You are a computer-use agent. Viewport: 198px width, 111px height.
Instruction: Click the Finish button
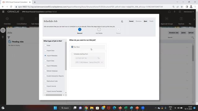coord(151,21)
